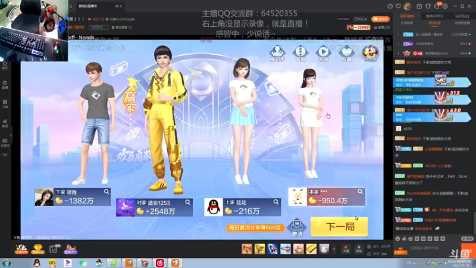Click the 充值 recharge icon
This screenshot has height=268, width=476.
click(x=346, y=249)
